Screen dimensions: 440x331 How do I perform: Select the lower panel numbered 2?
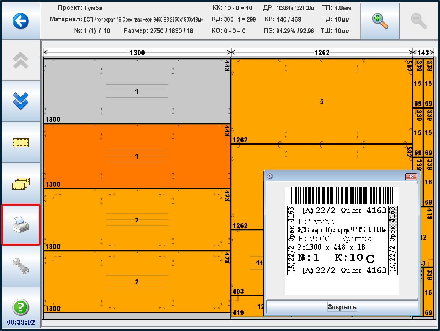(137, 282)
